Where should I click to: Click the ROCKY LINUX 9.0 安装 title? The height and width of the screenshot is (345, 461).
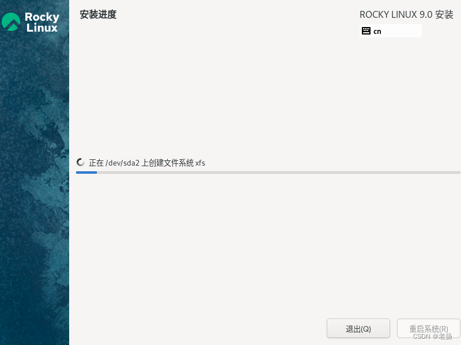point(406,14)
